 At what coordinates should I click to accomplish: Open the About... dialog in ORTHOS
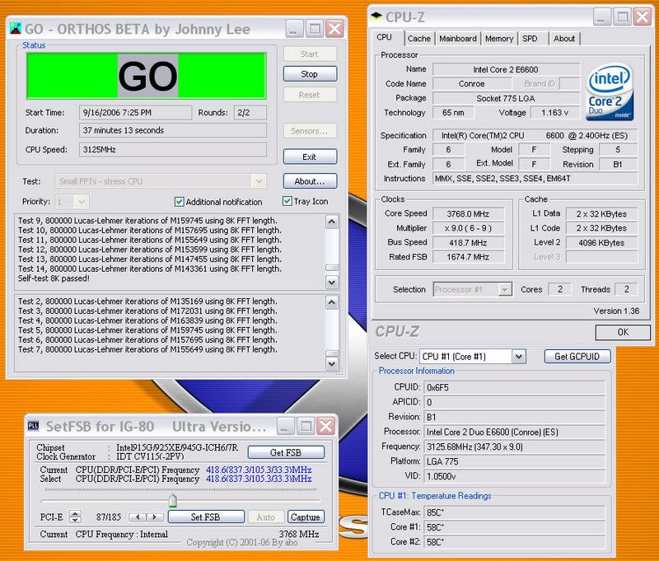coord(311,181)
